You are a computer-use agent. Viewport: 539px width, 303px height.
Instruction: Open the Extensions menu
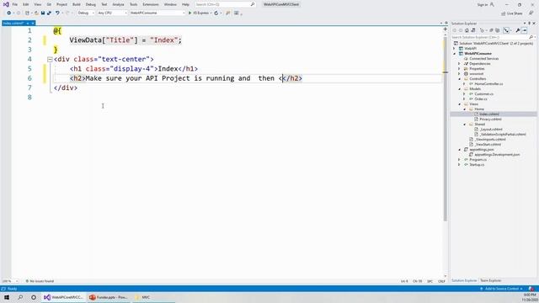151,4
